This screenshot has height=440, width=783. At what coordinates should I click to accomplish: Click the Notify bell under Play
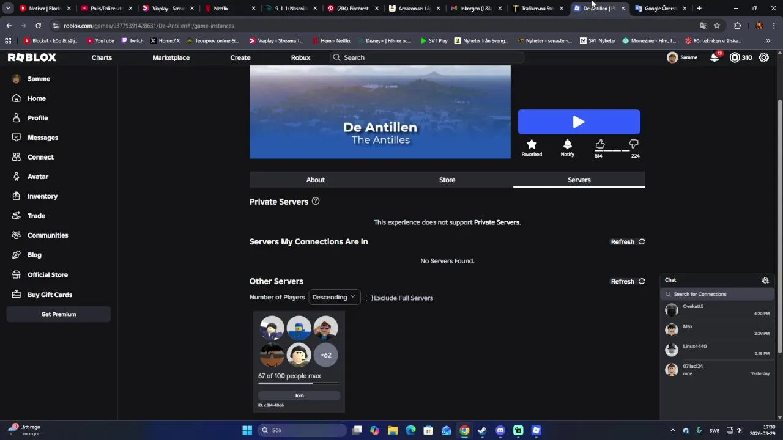(568, 144)
